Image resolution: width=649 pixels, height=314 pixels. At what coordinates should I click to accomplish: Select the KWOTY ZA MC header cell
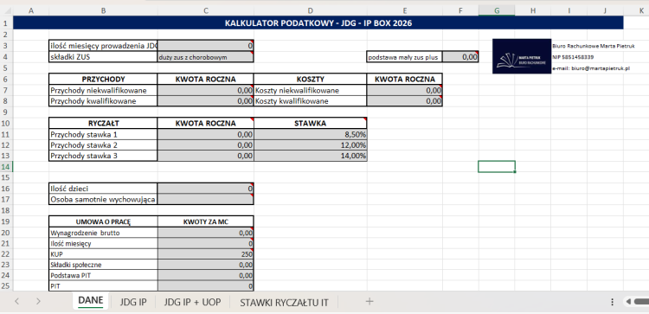pyautogui.click(x=206, y=221)
